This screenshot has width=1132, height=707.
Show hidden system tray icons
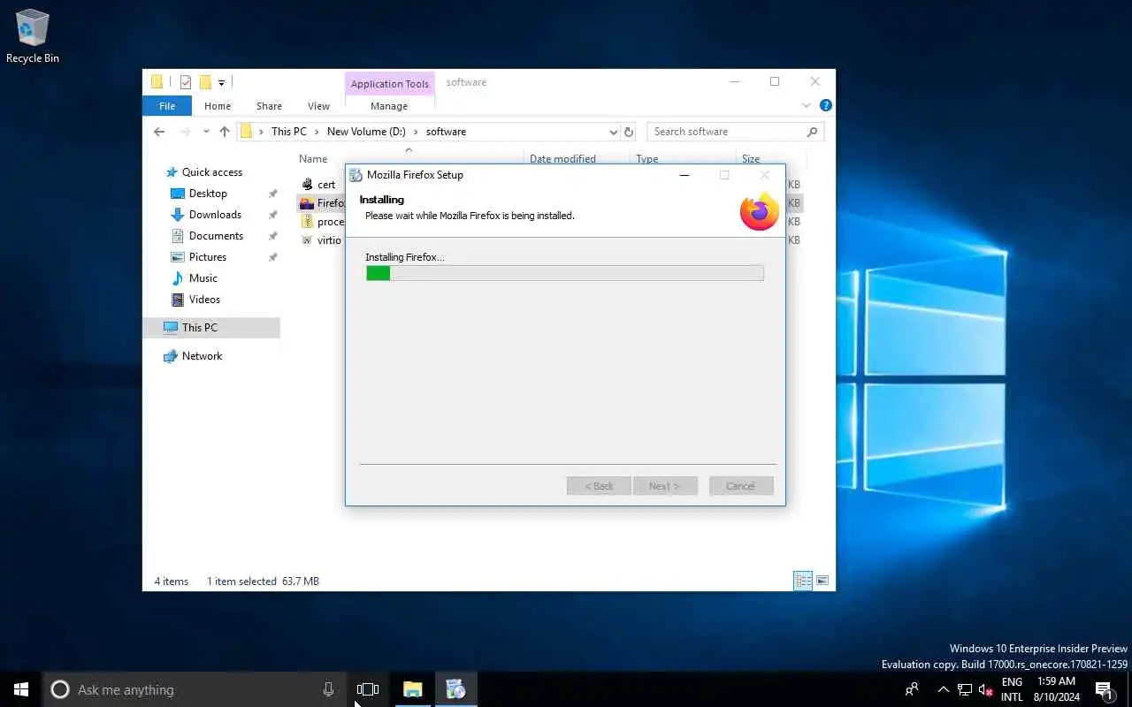click(943, 689)
